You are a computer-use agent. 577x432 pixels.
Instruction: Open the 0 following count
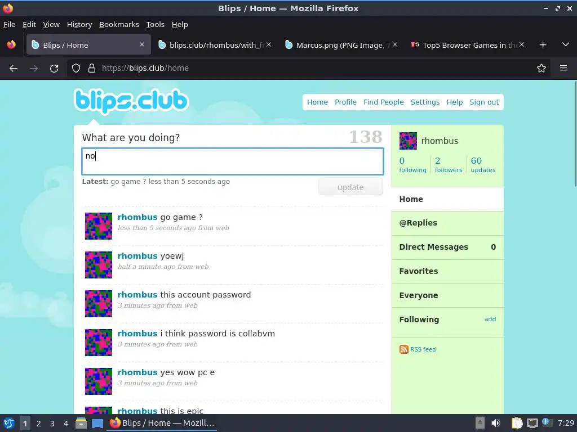[412, 165]
